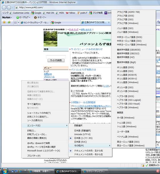Choose すべて選択(A) in context menu
Image resolution: width=160 pixels, height=174 pixels.
tap(45, 104)
